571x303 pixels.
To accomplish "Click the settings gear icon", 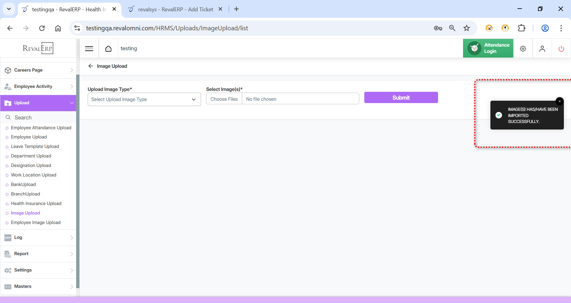I will click(x=523, y=49).
